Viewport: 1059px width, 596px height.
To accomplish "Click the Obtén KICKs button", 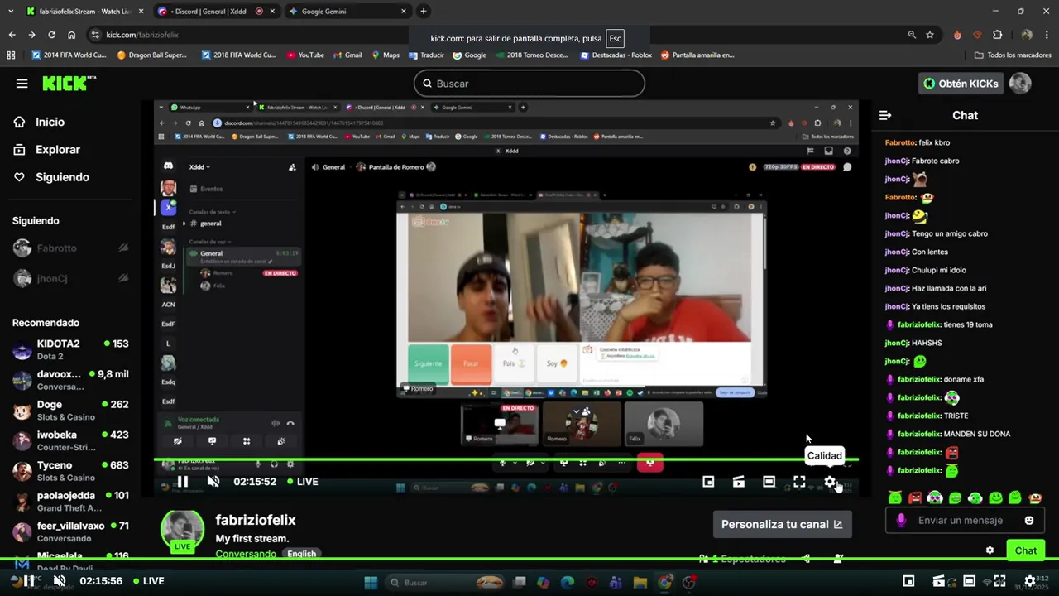I will 961,84.
